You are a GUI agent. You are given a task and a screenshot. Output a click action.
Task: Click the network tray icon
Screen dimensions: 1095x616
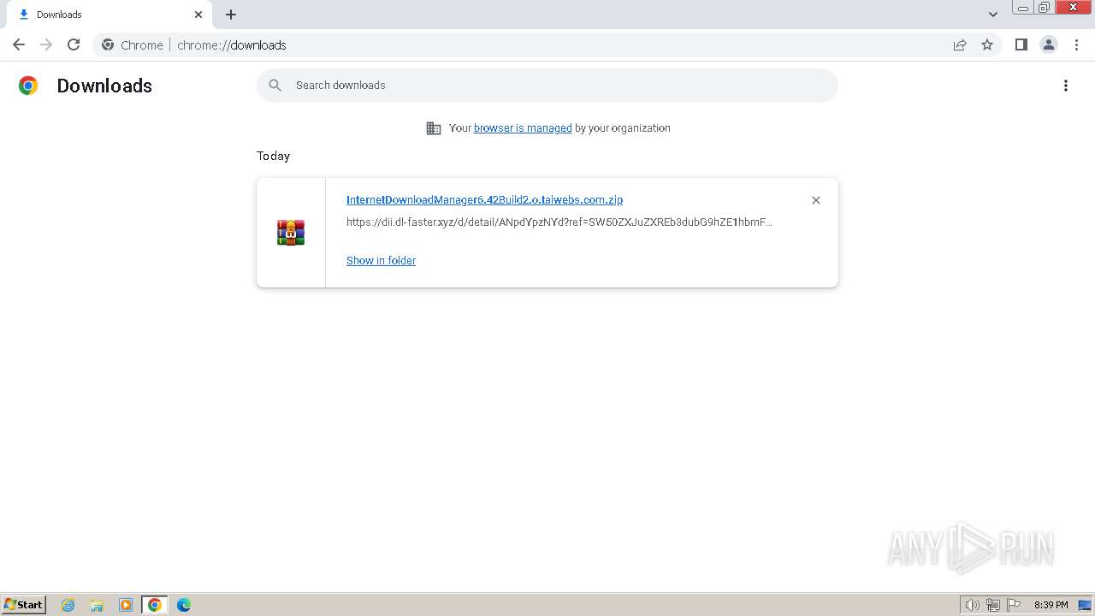click(x=993, y=605)
